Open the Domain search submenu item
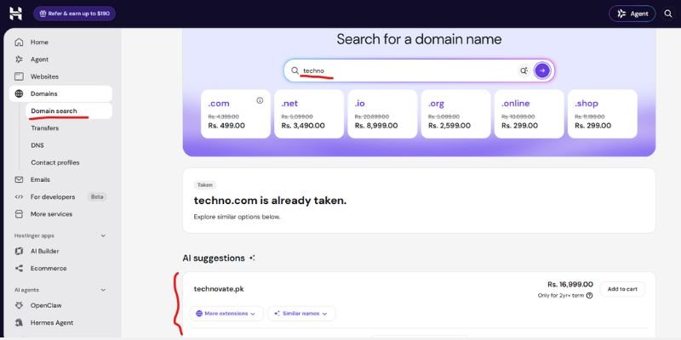 69,111
